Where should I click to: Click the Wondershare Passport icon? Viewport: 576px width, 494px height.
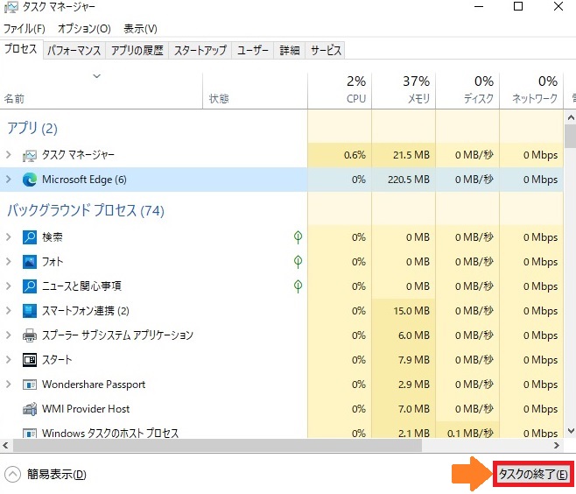[x=30, y=385]
